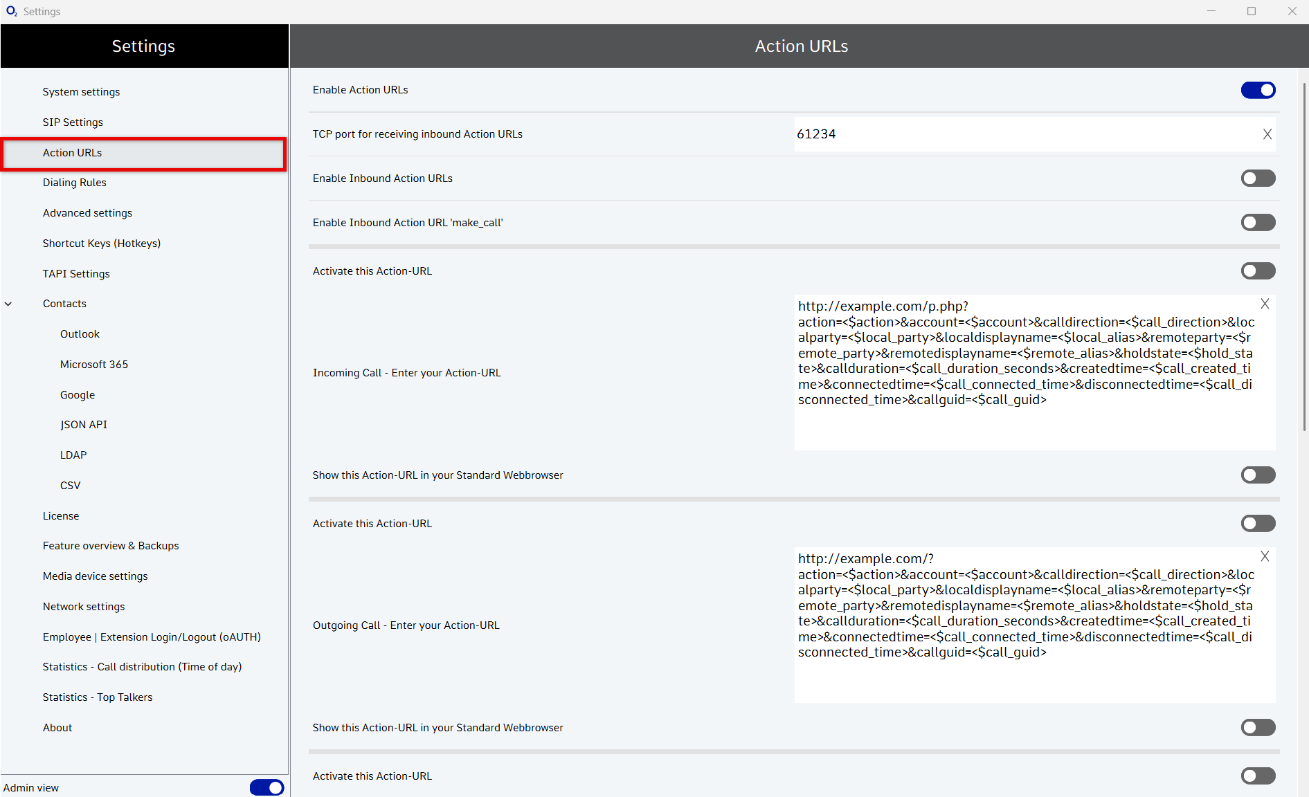Go to Dialing Rules section
The width and height of the screenshot is (1309, 797).
[74, 183]
